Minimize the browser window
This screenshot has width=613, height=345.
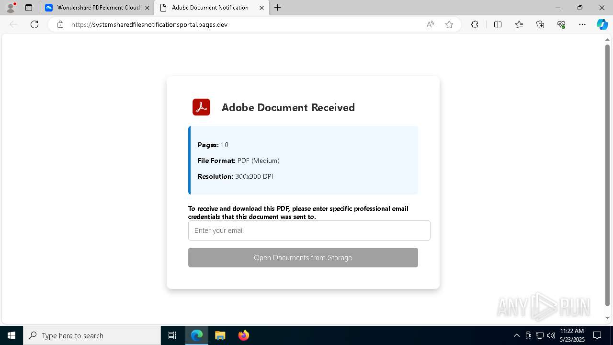pyautogui.click(x=558, y=8)
